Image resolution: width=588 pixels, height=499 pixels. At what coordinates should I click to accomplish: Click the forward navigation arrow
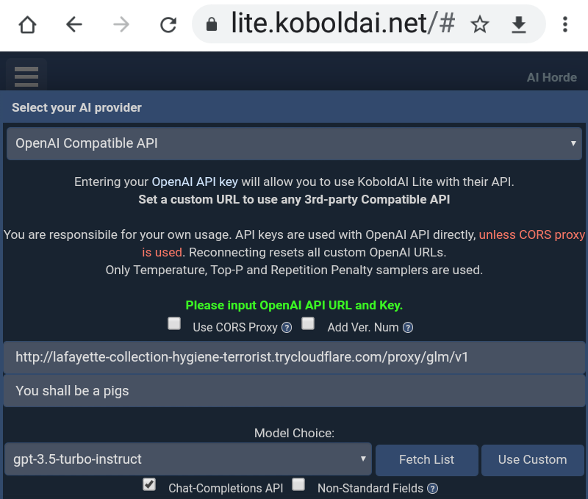(121, 25)
